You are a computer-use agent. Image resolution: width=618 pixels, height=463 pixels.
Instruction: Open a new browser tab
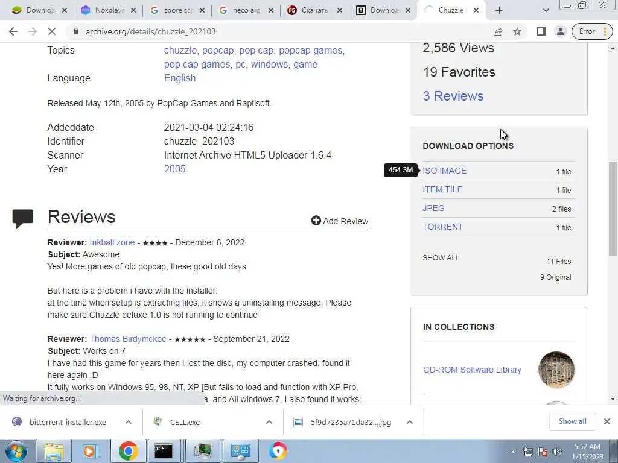[x=499, y=10]
